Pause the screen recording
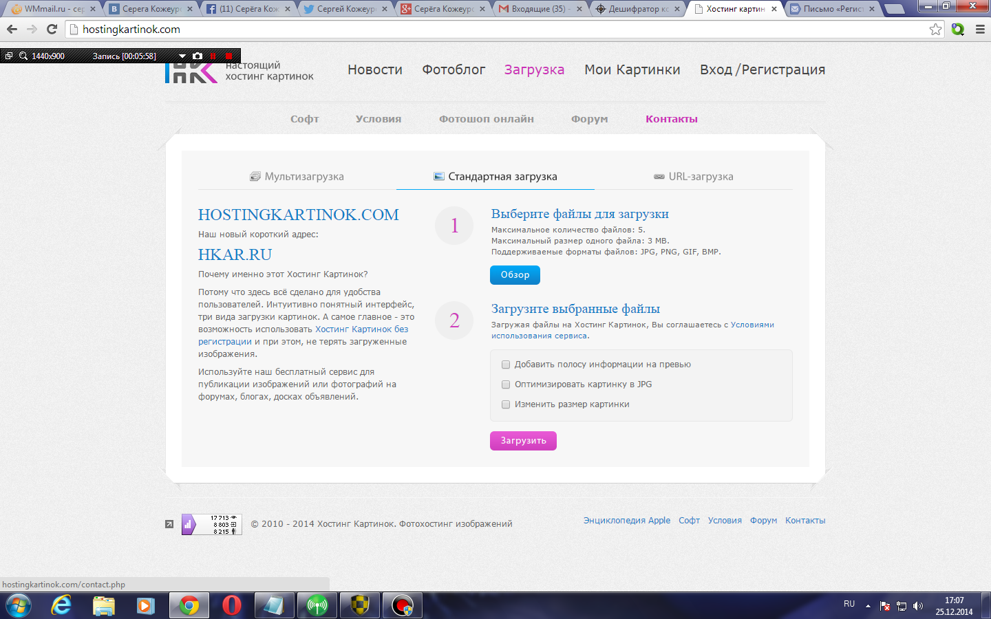This screenshot has width=991, height=619. 214,56
